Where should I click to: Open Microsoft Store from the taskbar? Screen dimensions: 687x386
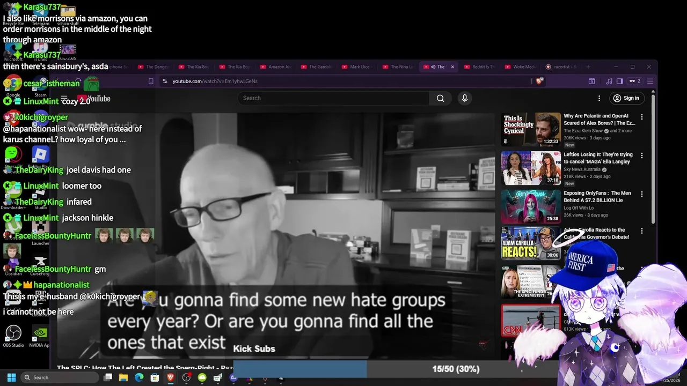tap(155, 377)
